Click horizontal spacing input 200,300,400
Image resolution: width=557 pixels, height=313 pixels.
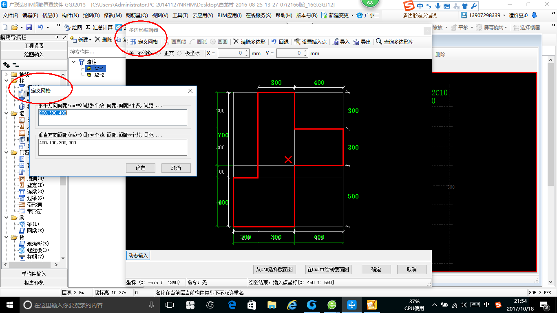[113, 117]
